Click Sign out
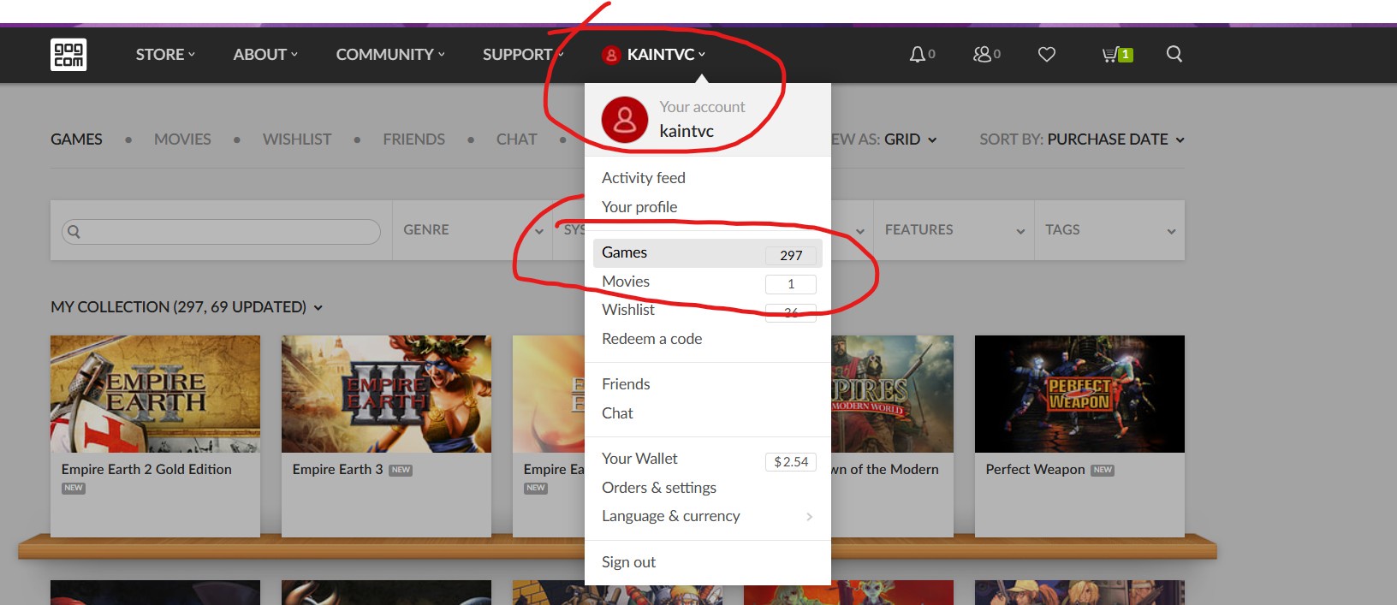The height and width of the screenshot is (605, 1397). point(708,562)
